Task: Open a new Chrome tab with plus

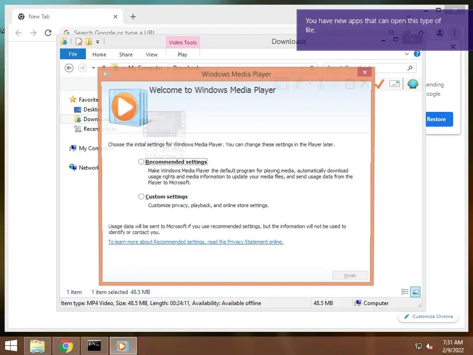Action: [x=133, y=17]
